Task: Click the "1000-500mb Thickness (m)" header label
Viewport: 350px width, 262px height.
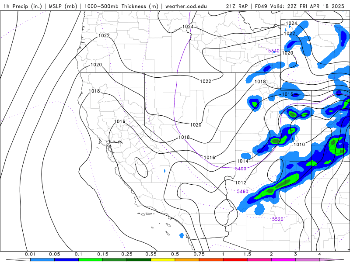Action: tap(121, 6)
